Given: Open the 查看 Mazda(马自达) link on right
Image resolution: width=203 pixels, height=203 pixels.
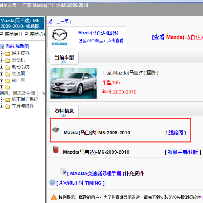Looking at the screenshot, I should point(177,37).
